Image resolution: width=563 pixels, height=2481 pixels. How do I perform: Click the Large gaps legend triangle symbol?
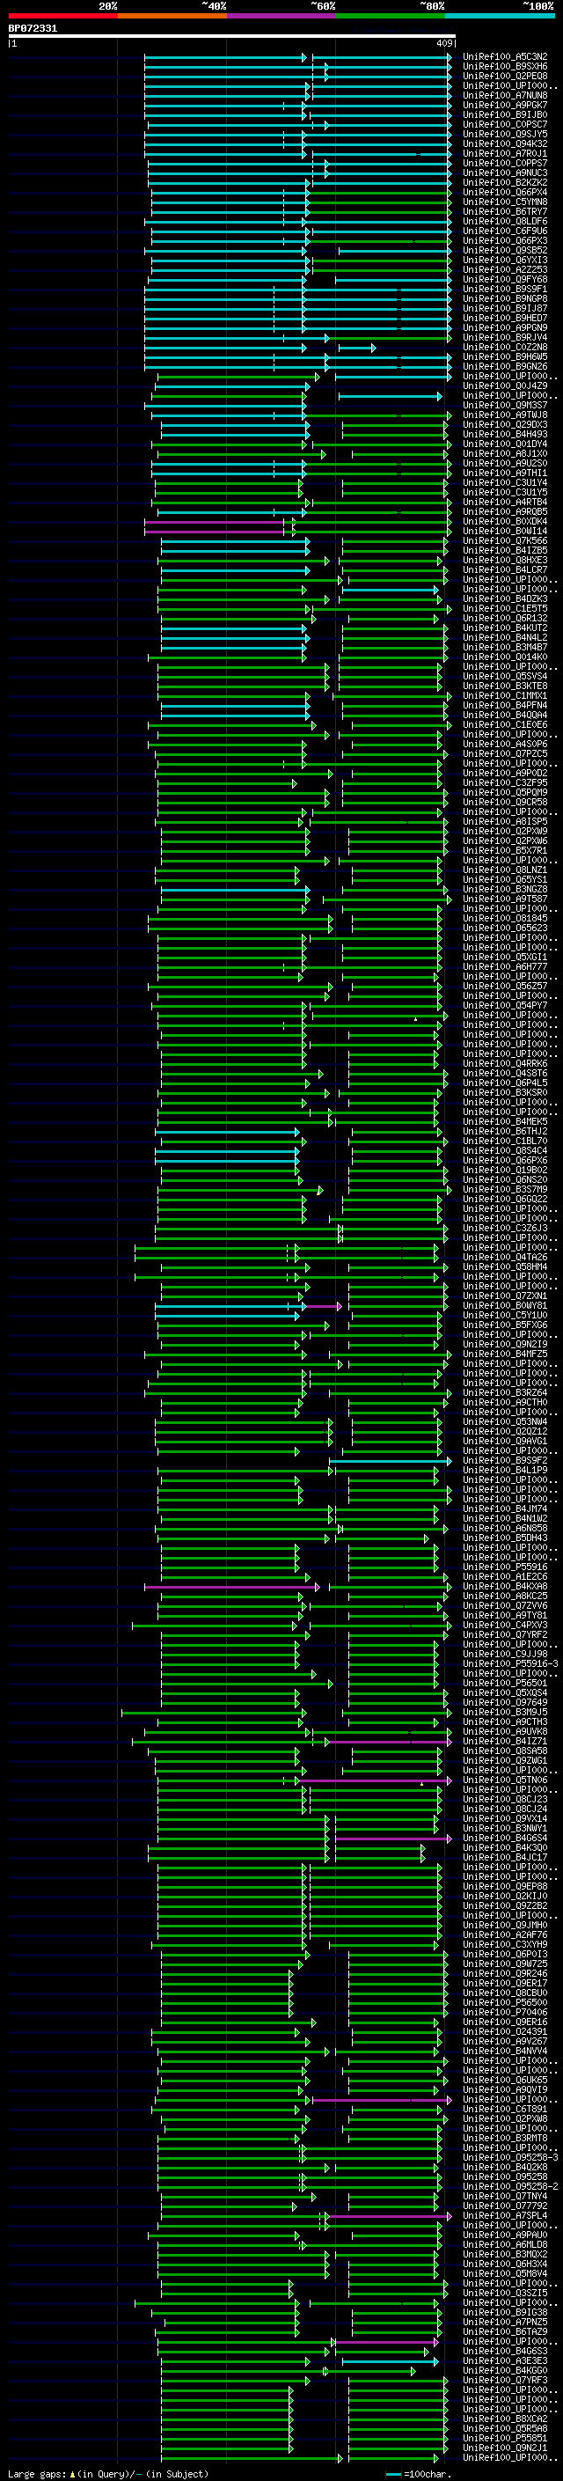[72, 2473]
